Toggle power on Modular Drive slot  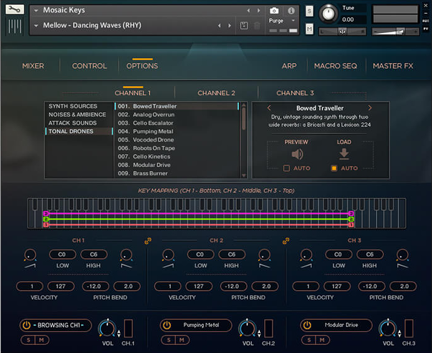pos(307,326)
